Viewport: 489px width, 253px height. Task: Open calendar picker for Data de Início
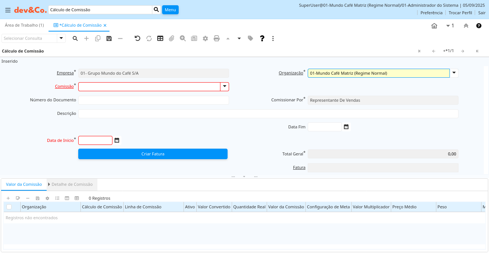[117, 140]
